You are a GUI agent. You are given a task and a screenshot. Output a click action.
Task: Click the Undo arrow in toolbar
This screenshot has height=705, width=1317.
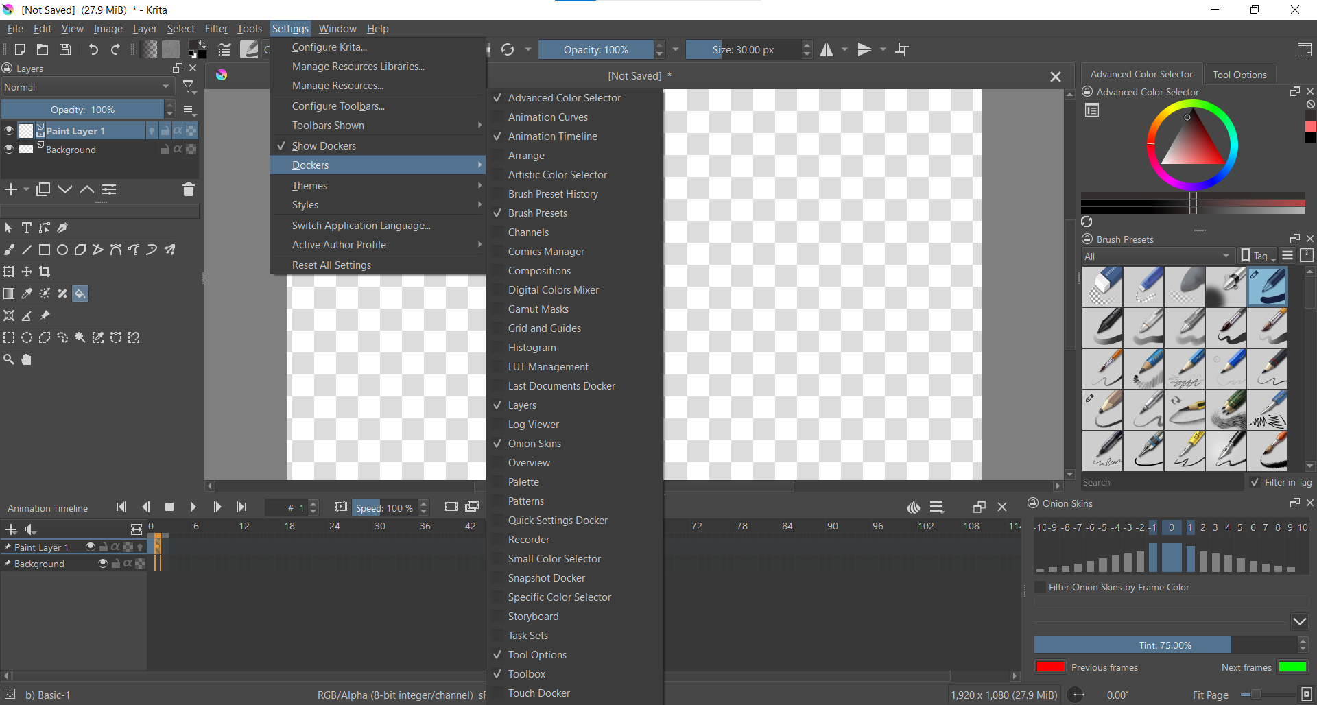pyautogui.click(x=93, y=49)
